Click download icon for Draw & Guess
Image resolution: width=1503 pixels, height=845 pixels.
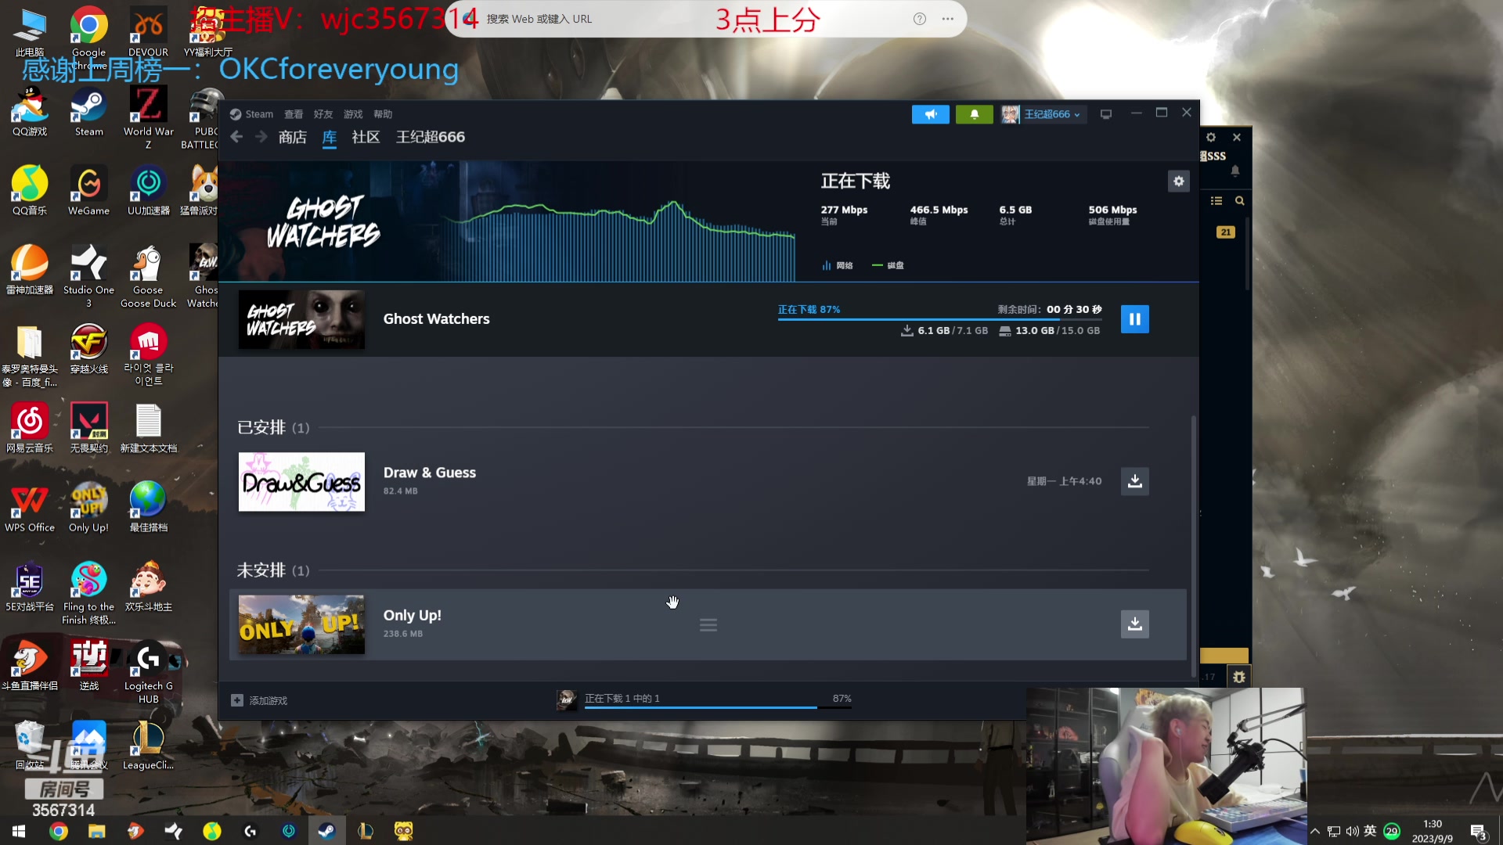click(x=1134, y=481)
